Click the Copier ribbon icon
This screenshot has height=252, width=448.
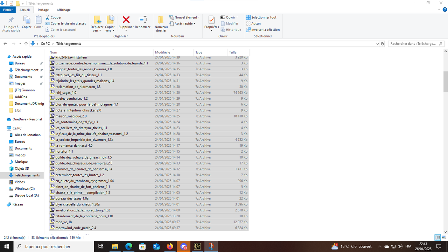[27, 20]
